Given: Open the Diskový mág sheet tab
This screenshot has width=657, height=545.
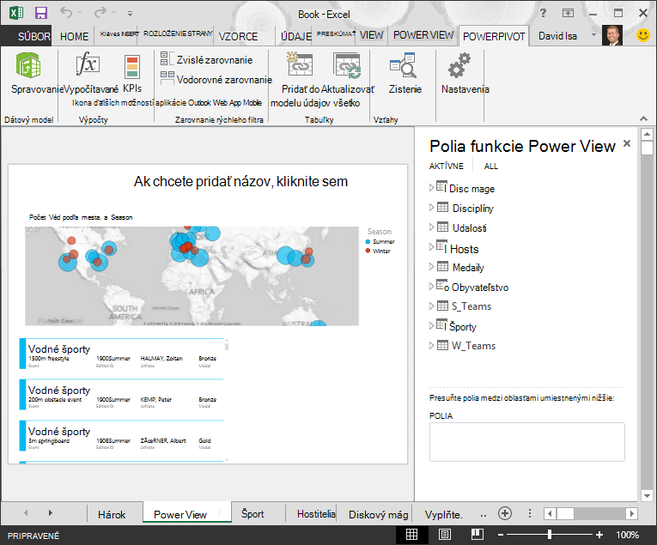Looking at the screenshot, I should [378, 514].
